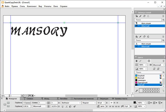
Task: Click the edit color pencil in Цвета
Action: pos(140,61)
